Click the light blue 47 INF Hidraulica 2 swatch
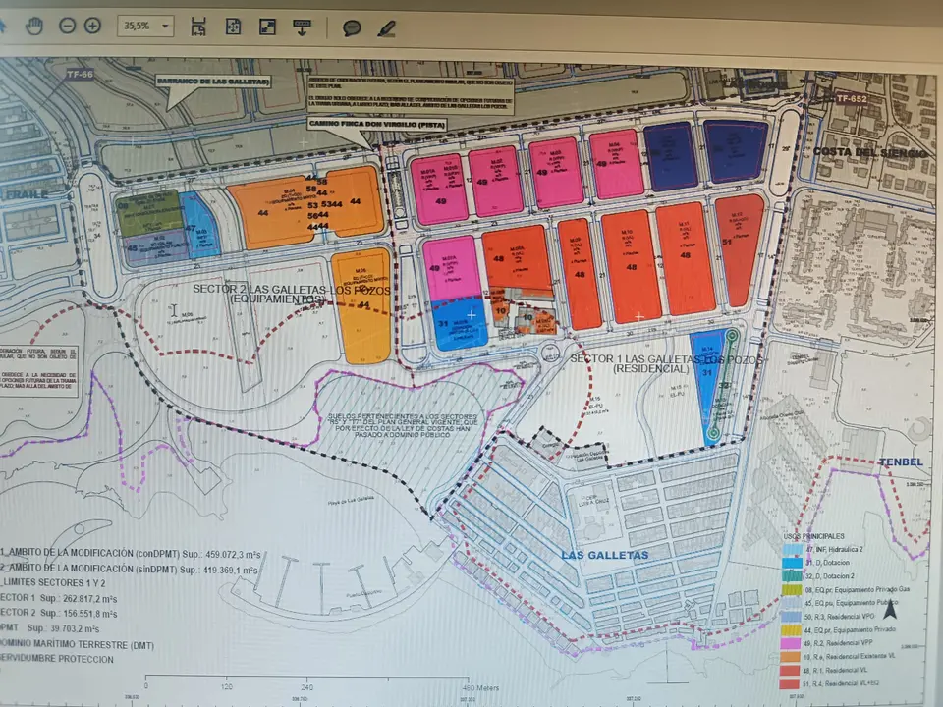943x707 pixels. click(x=793, y=549)
